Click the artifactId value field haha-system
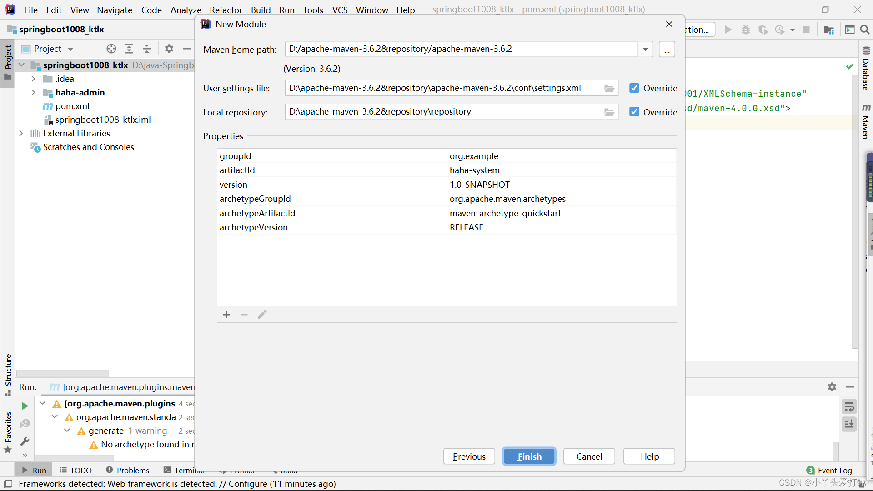This screenshot has width=873, height=491. point(474,170)
